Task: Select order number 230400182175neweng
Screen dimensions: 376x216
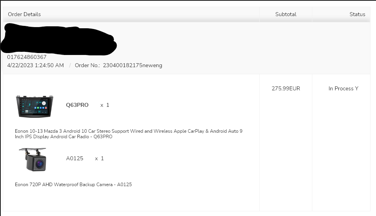Action: click(x=132, y=65)
